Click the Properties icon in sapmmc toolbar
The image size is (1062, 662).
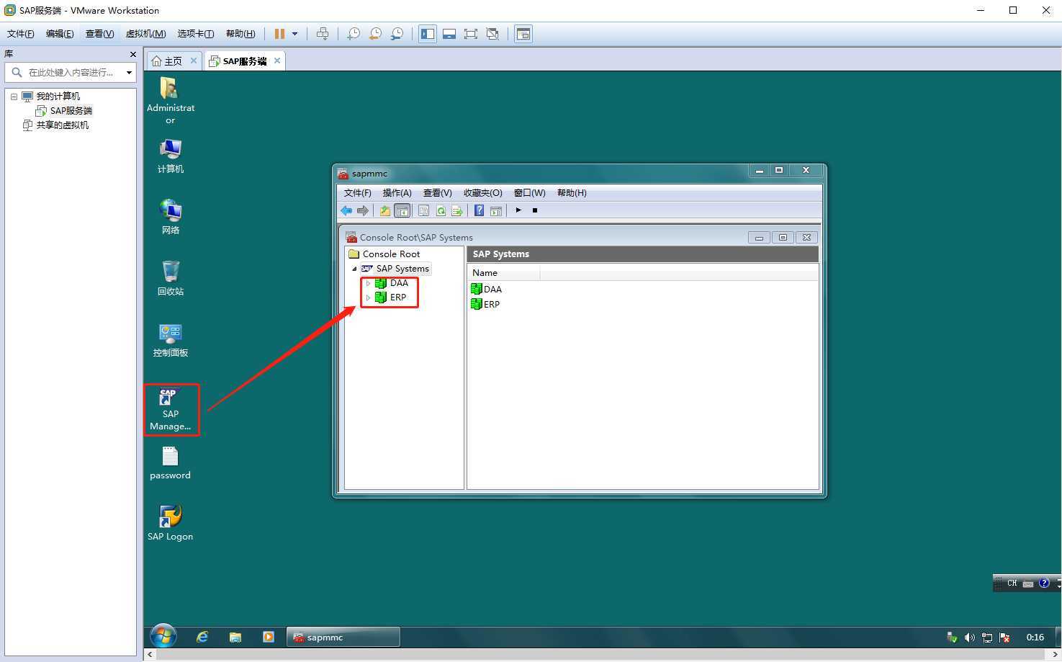coord(423,210)
